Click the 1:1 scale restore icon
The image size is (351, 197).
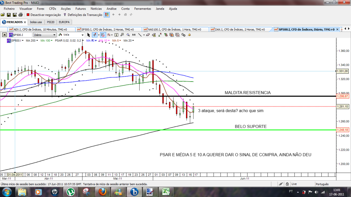(134, 35)
